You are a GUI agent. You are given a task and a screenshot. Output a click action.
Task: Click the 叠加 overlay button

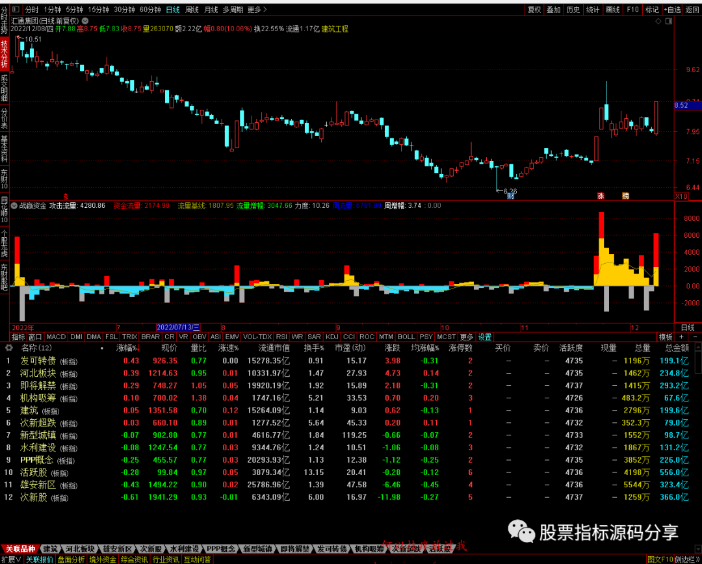(x=553, y=9)
